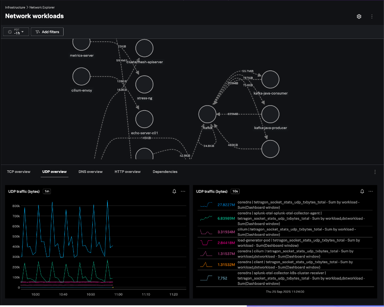Screen dimensions: 384x307
Task: Switch to the TCP overview tab
Action: (x=18, y=172)
